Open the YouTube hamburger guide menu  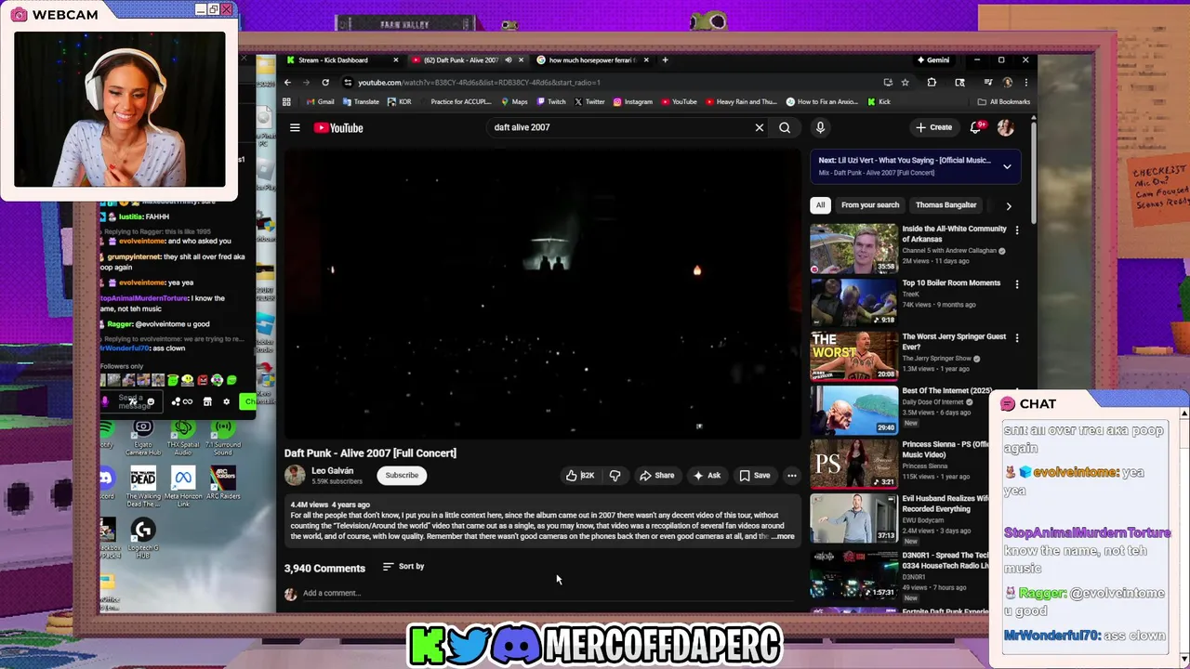click(x=295, y=128)
